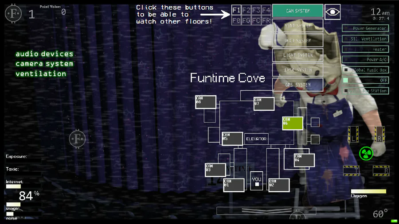The width and height of the screenshot is (399, 224).
Task: Toggle Sil. Ventilation mode
Action: pos(365,39)
